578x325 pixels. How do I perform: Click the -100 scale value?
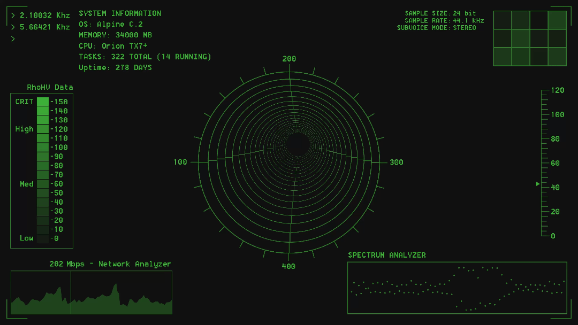59,148
